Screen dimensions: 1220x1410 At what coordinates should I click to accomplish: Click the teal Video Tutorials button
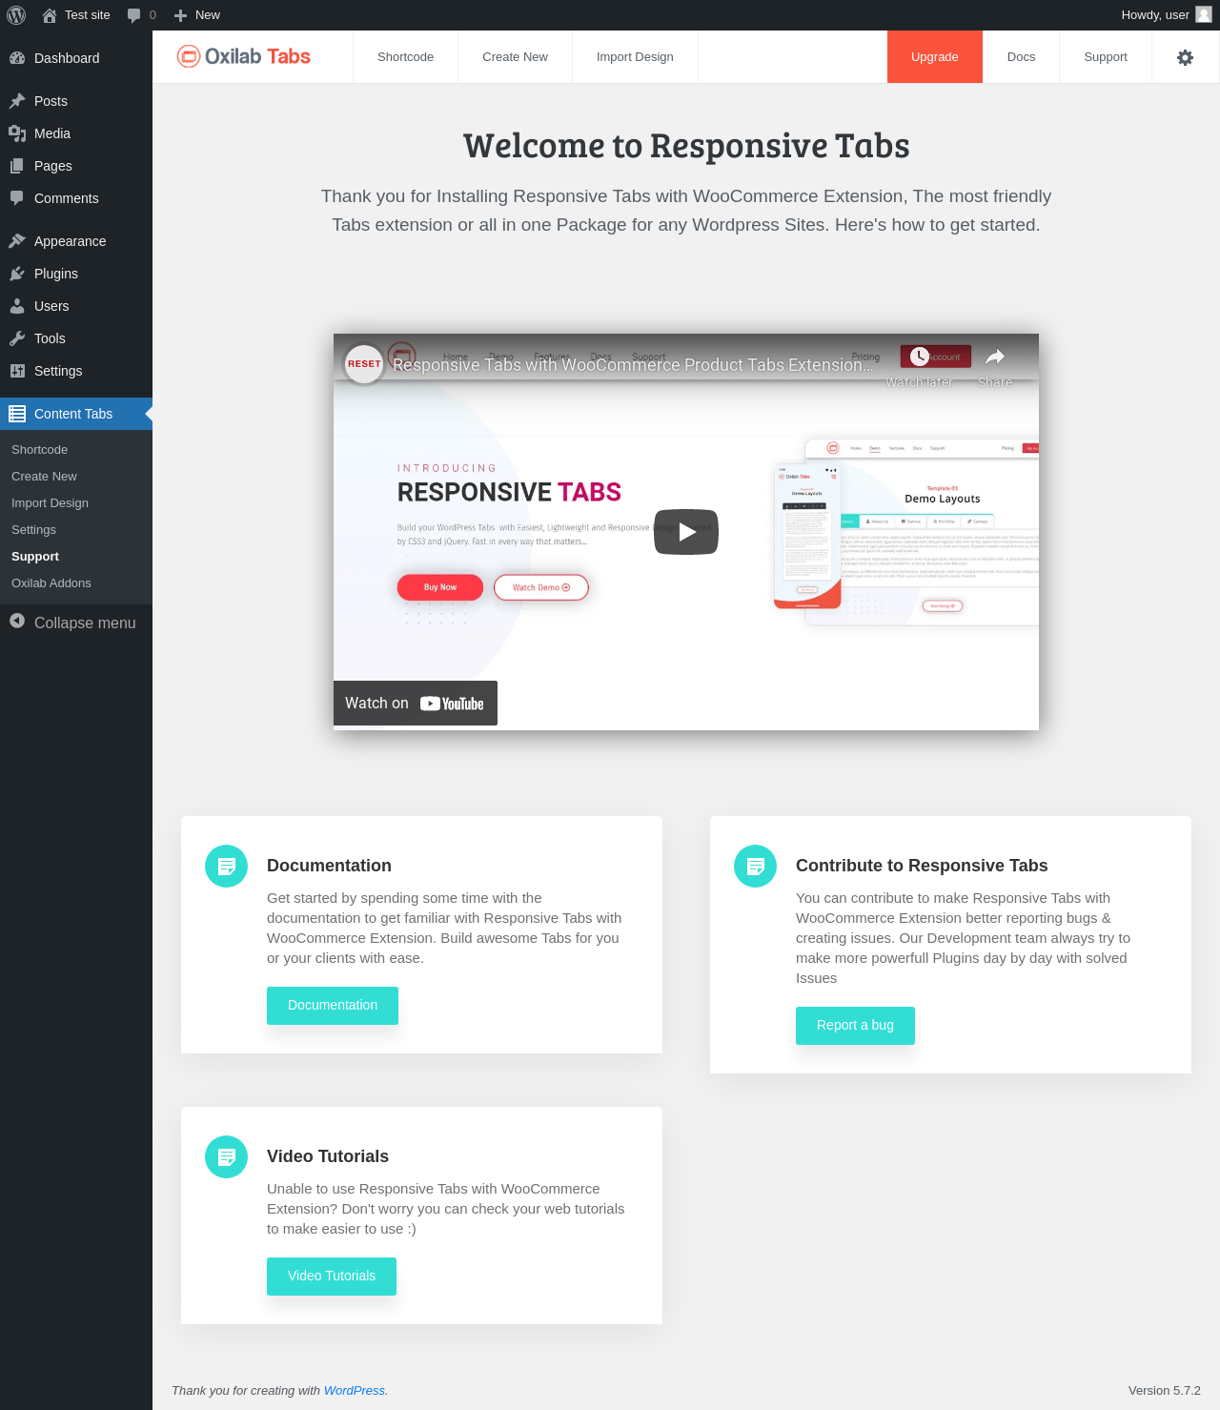click(x=332, y=1277)
